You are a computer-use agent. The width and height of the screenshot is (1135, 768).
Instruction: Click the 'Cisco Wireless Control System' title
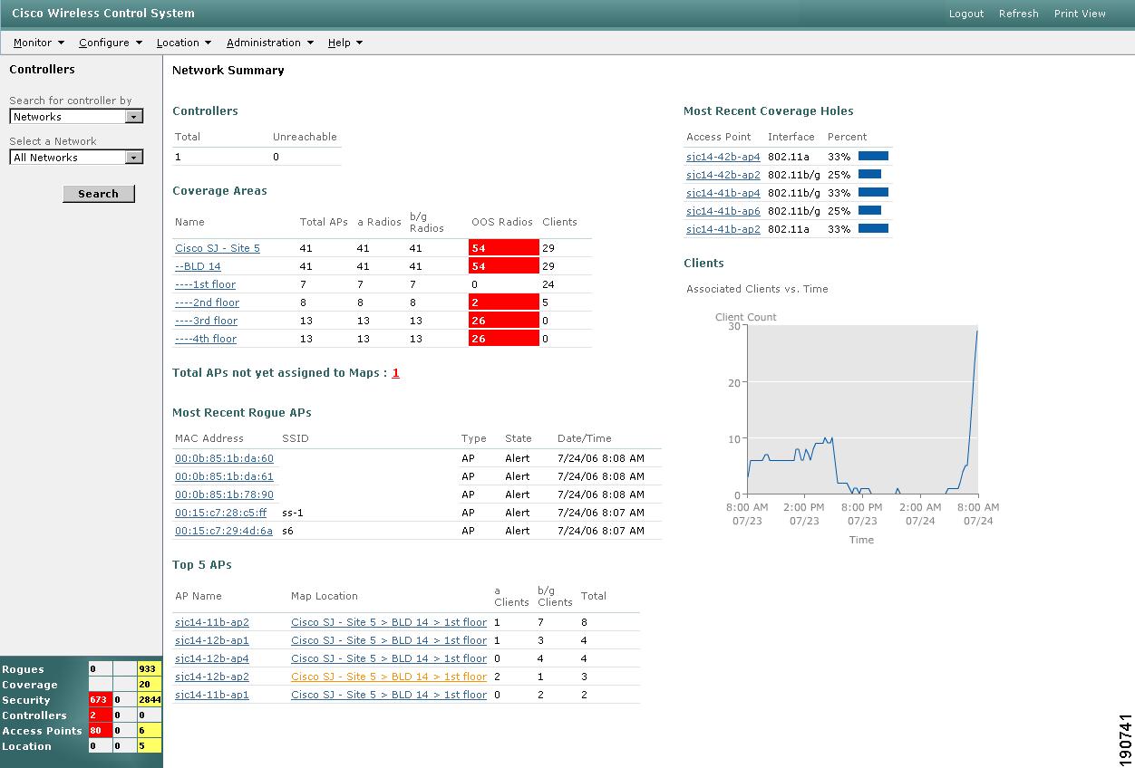(x=103, y=13)
